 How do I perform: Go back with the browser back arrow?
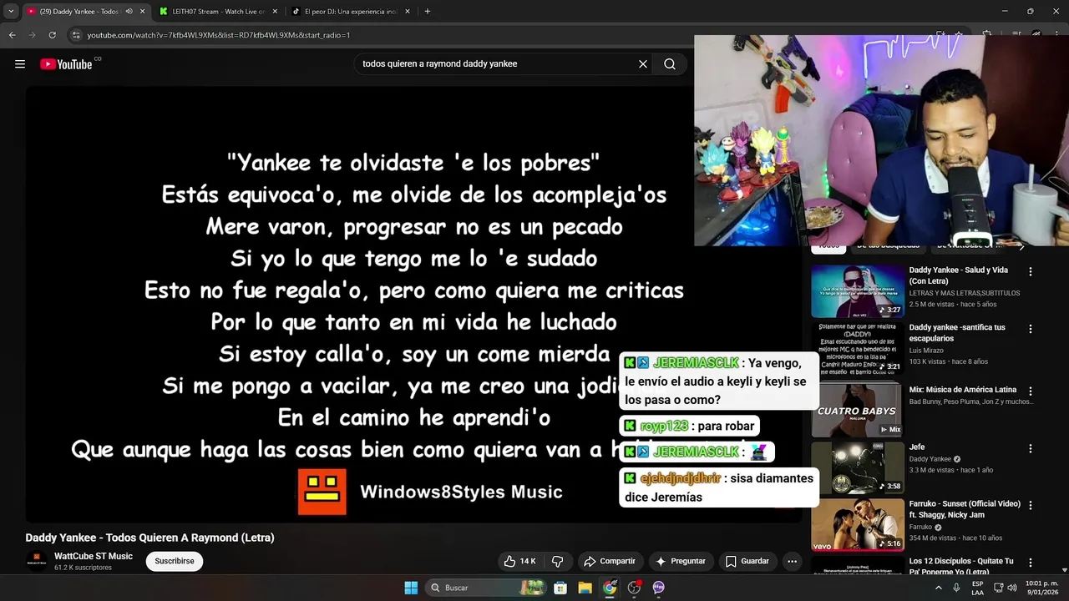12,35
